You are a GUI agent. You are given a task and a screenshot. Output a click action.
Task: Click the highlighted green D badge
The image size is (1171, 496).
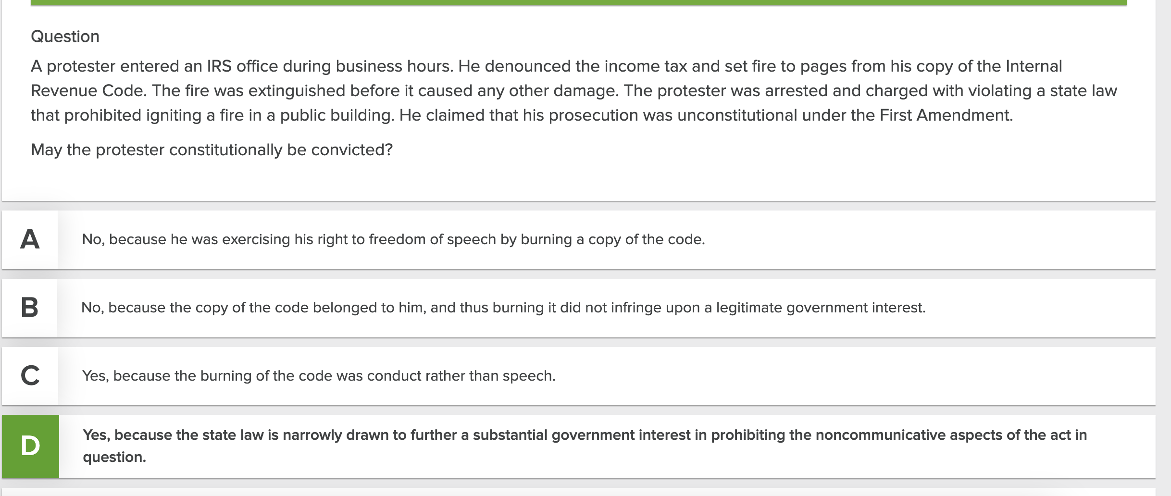30,446
